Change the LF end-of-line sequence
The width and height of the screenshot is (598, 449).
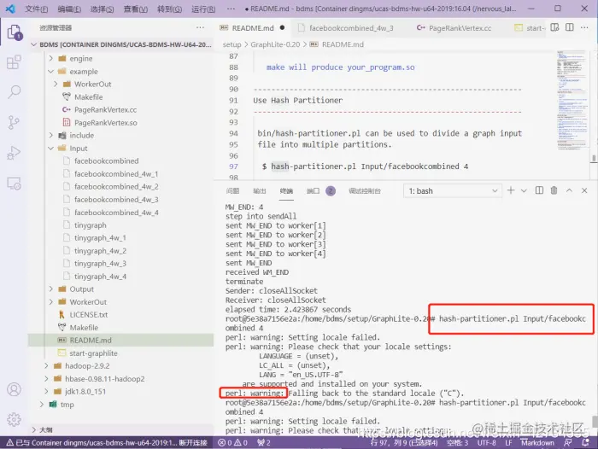pos(508,442)
